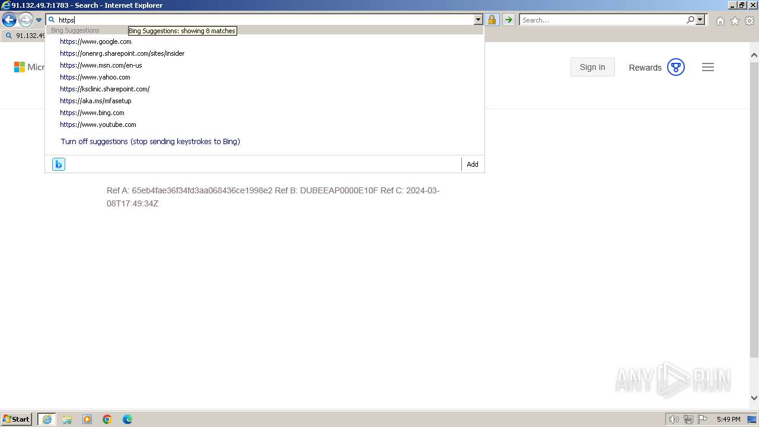Image resolution: width=759 pixels, height=427 pixels.
Task: Select suggestion https://www.msn.com/en-us
Action: (x=264, y=65)
